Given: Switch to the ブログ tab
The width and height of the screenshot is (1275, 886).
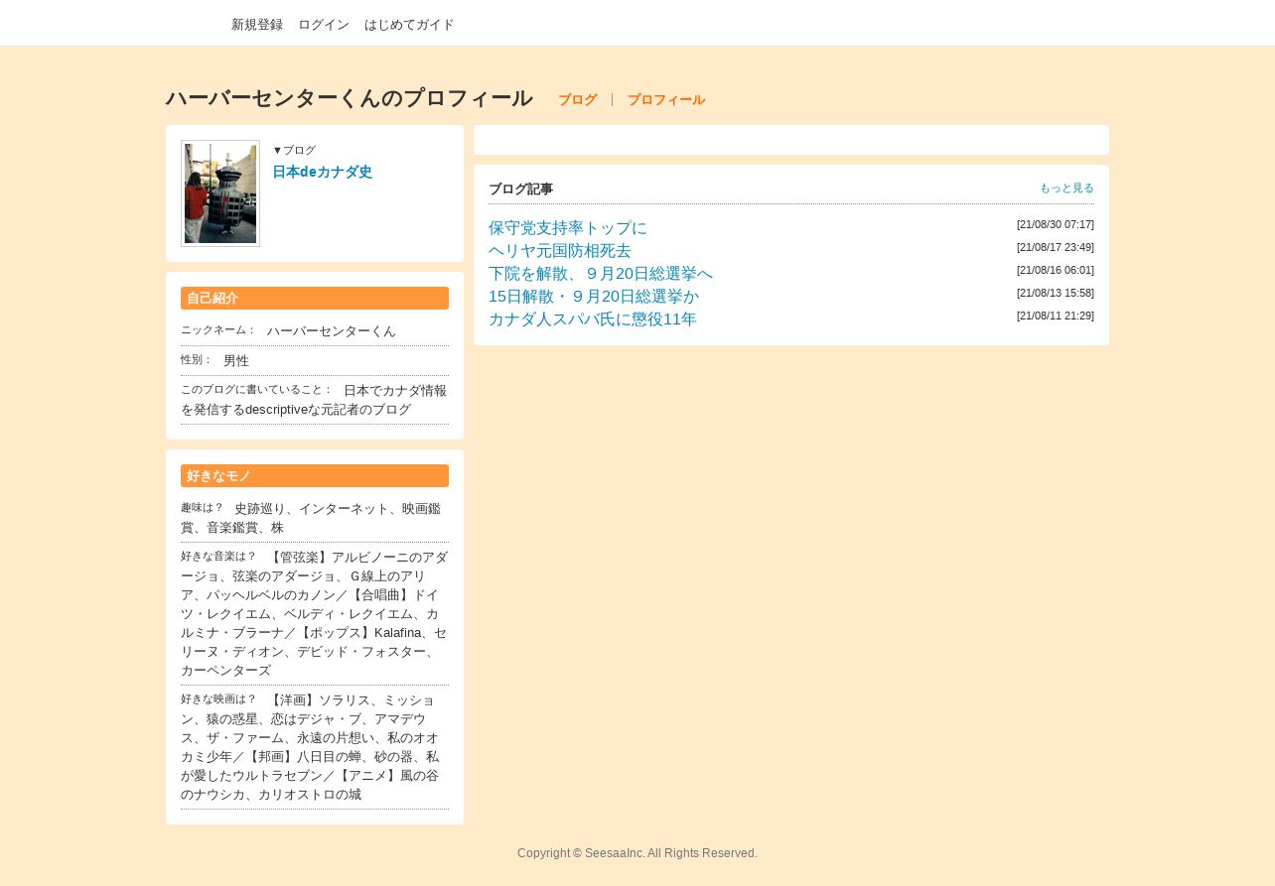Looking at the screenshot, I should [x=577, y=100].
